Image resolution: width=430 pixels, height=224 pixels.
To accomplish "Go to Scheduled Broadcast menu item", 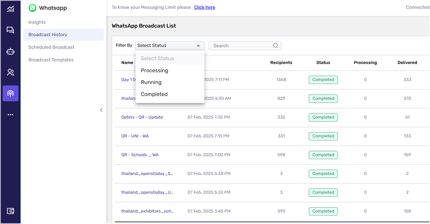I will click(51, 47).
